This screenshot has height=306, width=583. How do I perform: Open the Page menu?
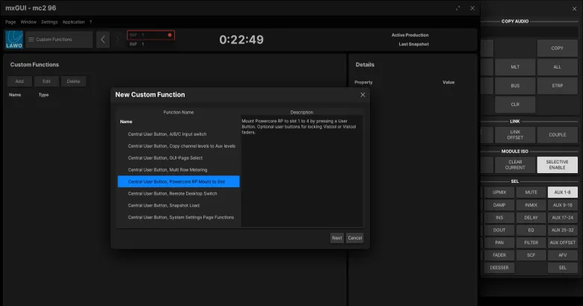click(10, 22)
